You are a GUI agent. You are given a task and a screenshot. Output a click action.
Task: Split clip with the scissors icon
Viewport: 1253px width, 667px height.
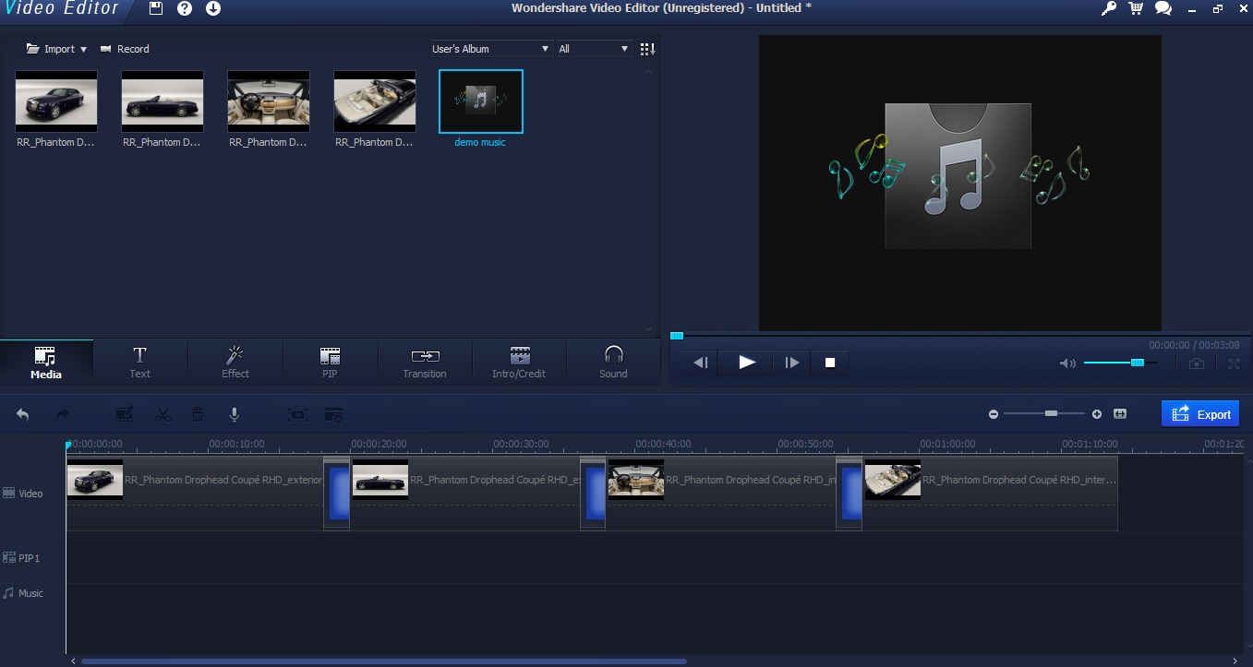coord(163,415)
